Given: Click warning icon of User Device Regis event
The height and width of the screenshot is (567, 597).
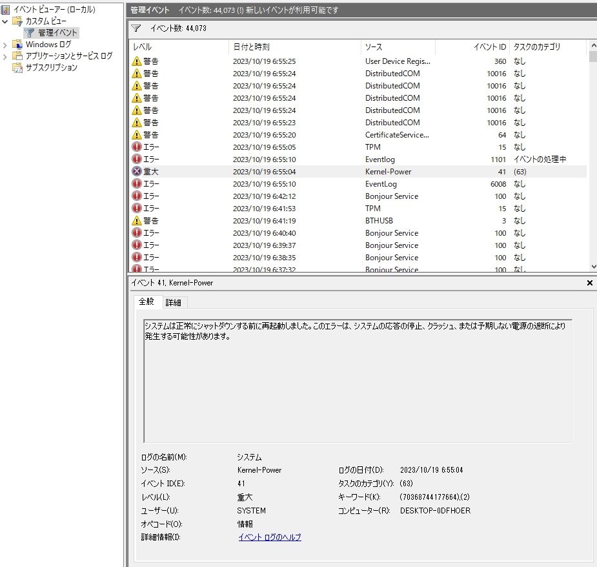Looking at the screenshot, I should 137,61.
